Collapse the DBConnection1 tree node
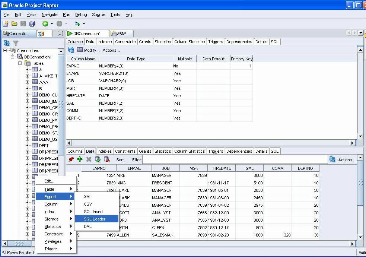Image resolution: width=366 pixels, height=257 pixels. pos(13,57)
